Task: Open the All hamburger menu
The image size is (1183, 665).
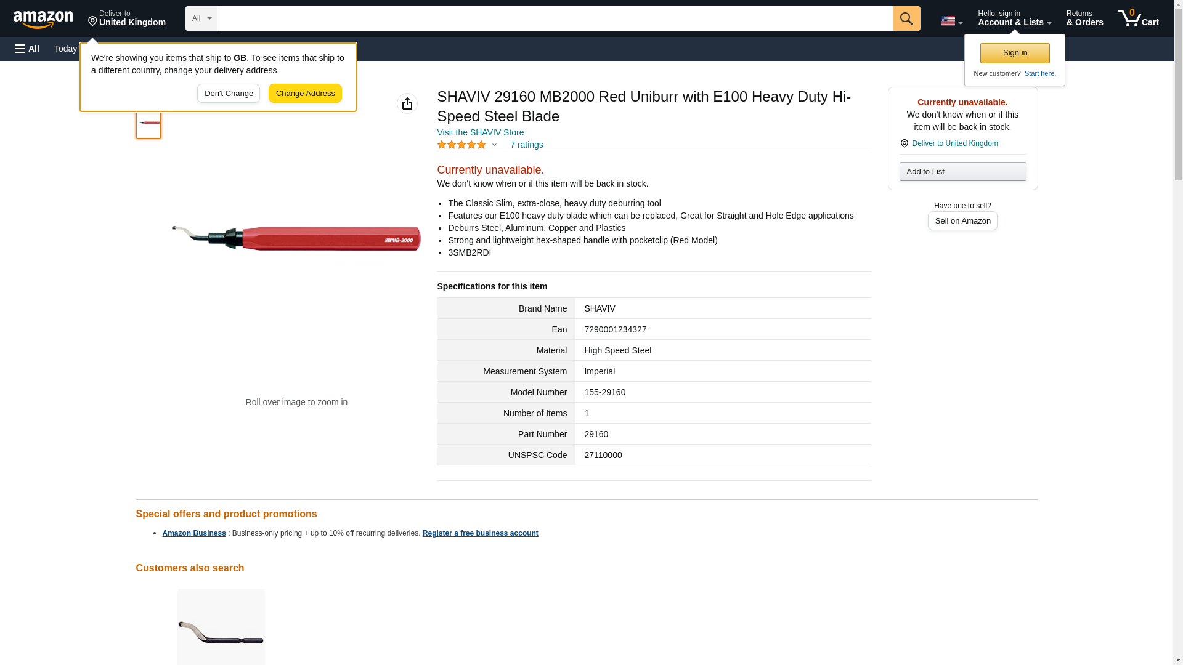Action: coord(27,49)
